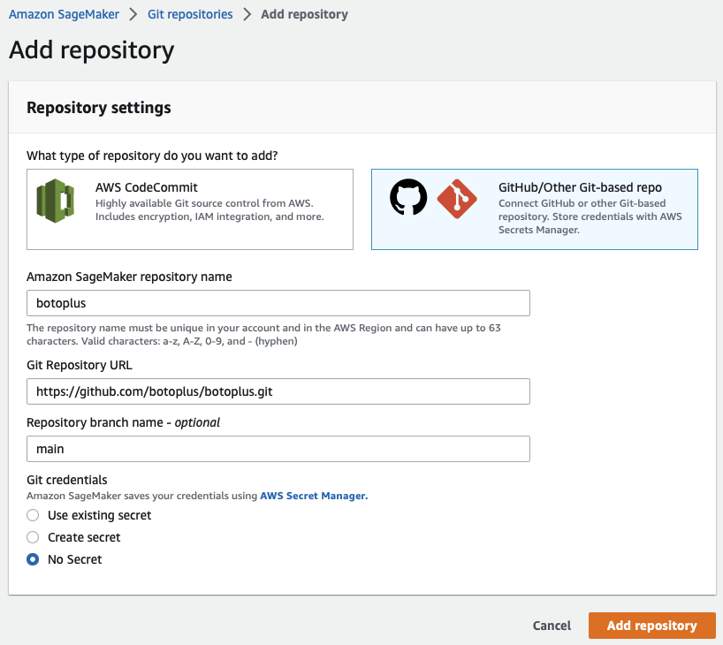Click the GitHub Octocat logo icon
Screen dimensions: 723x645
[x=408, y=199]
